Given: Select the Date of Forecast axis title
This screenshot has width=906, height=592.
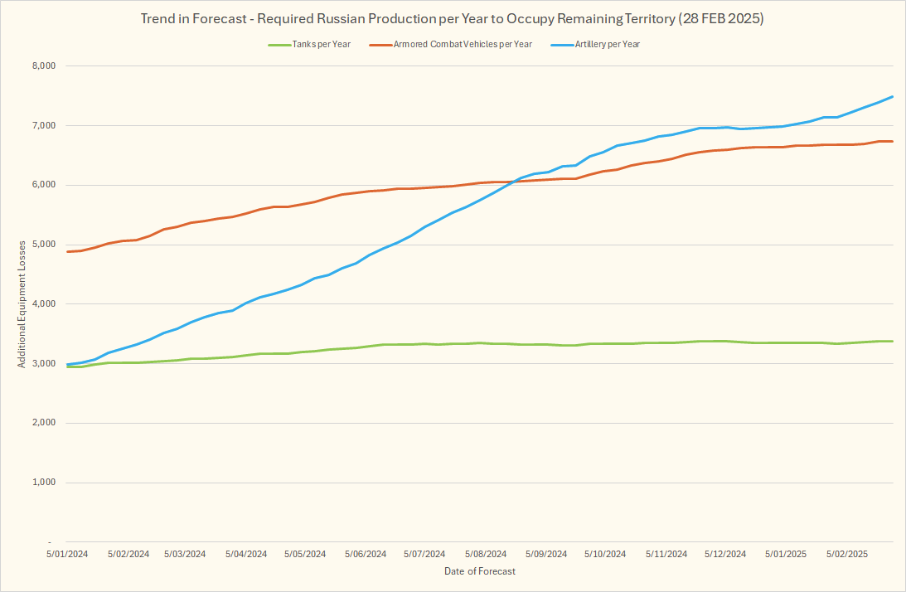Looking at the screenshot, I should pyautogui.click(x=479, y=571).
